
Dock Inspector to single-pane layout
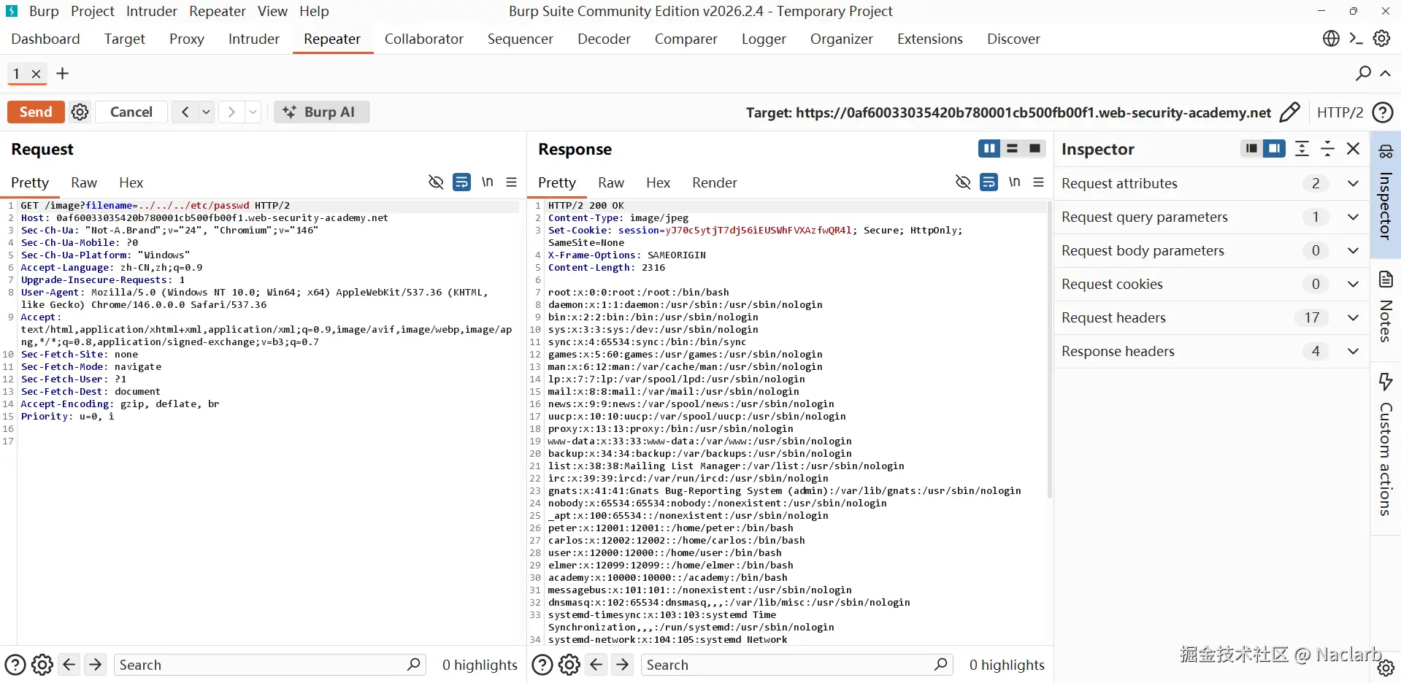pos(1251,149)
